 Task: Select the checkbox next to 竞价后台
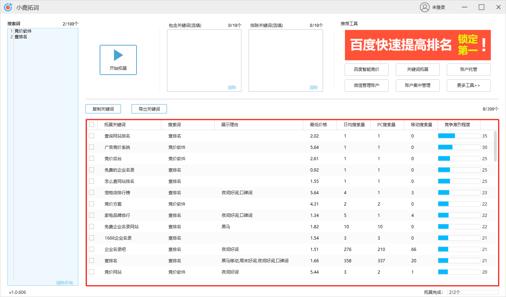[91, 158]
